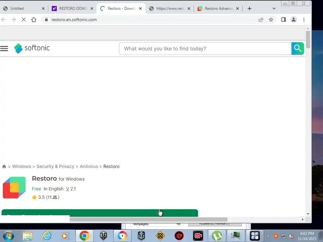Click the Restoro for Windows title

58,179
